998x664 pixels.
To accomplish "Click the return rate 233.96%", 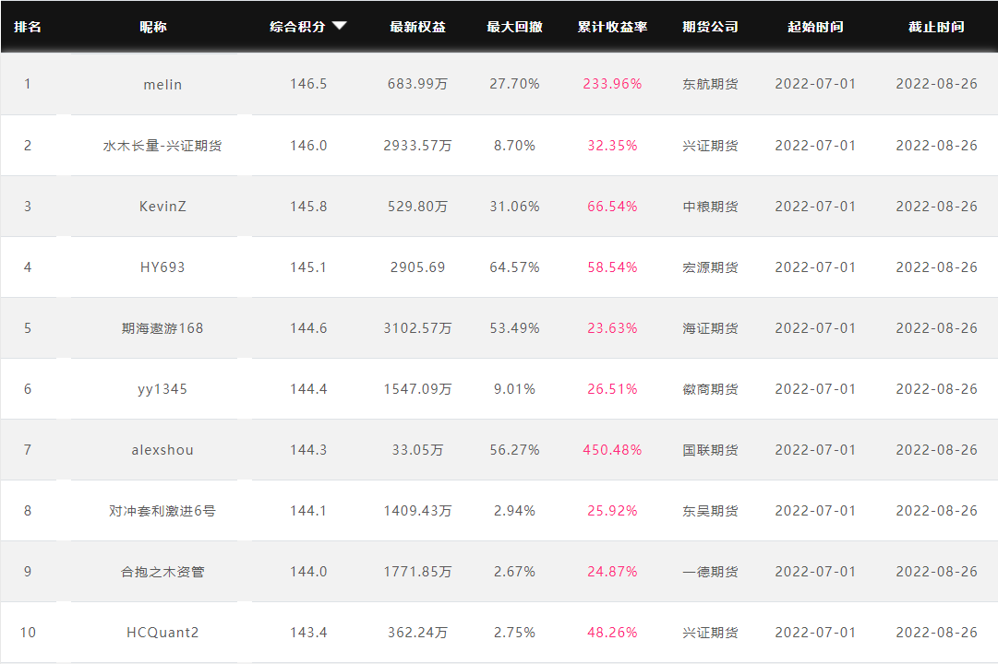I will click(612, 84).
